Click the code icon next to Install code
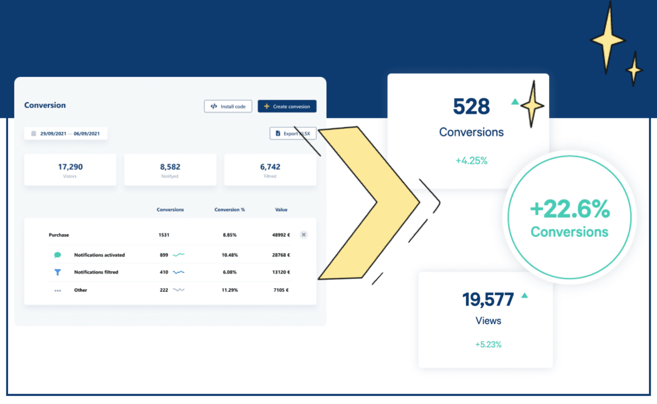Image resolution: width=657 pixels, height=404 pixels. 214,106
